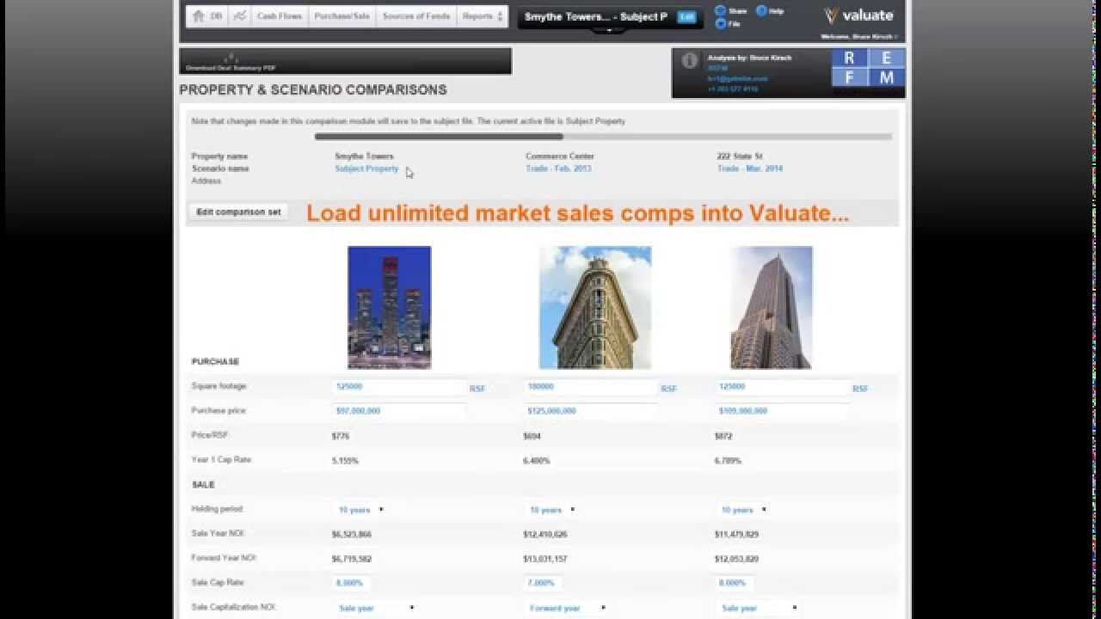
Task: Click the Commerce Center property name
Action: click(560, 156)
